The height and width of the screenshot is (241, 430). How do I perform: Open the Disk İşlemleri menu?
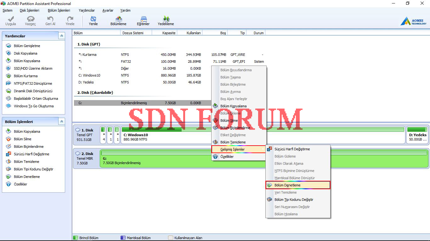[29, 10]
